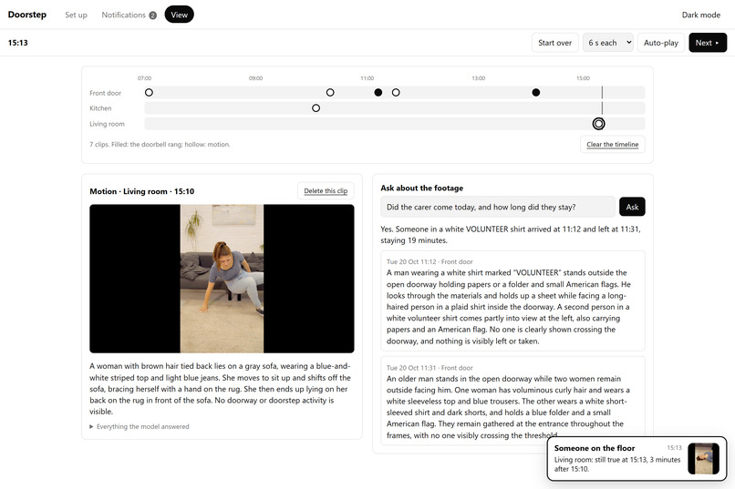Click the '7 clips. Filled: the doorbell rang' legend
The height and width of the screenshot is (489, 735).
[x=160, y=145]
